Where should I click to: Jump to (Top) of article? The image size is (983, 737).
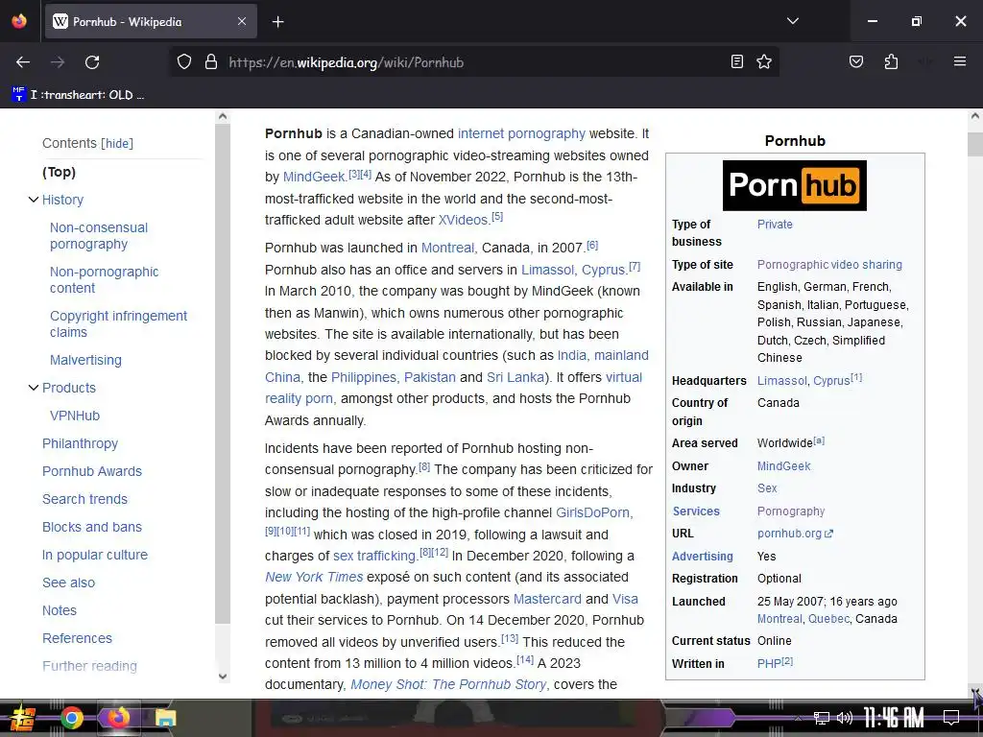coord(59,172)
